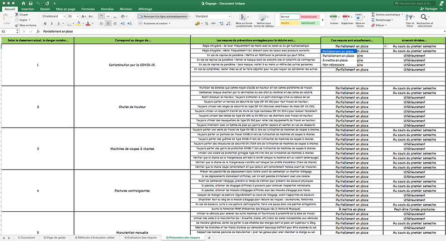Open the Standard number format dropdown
The height and width of the screenshot is (241, 446).
[x=230, y=16]
